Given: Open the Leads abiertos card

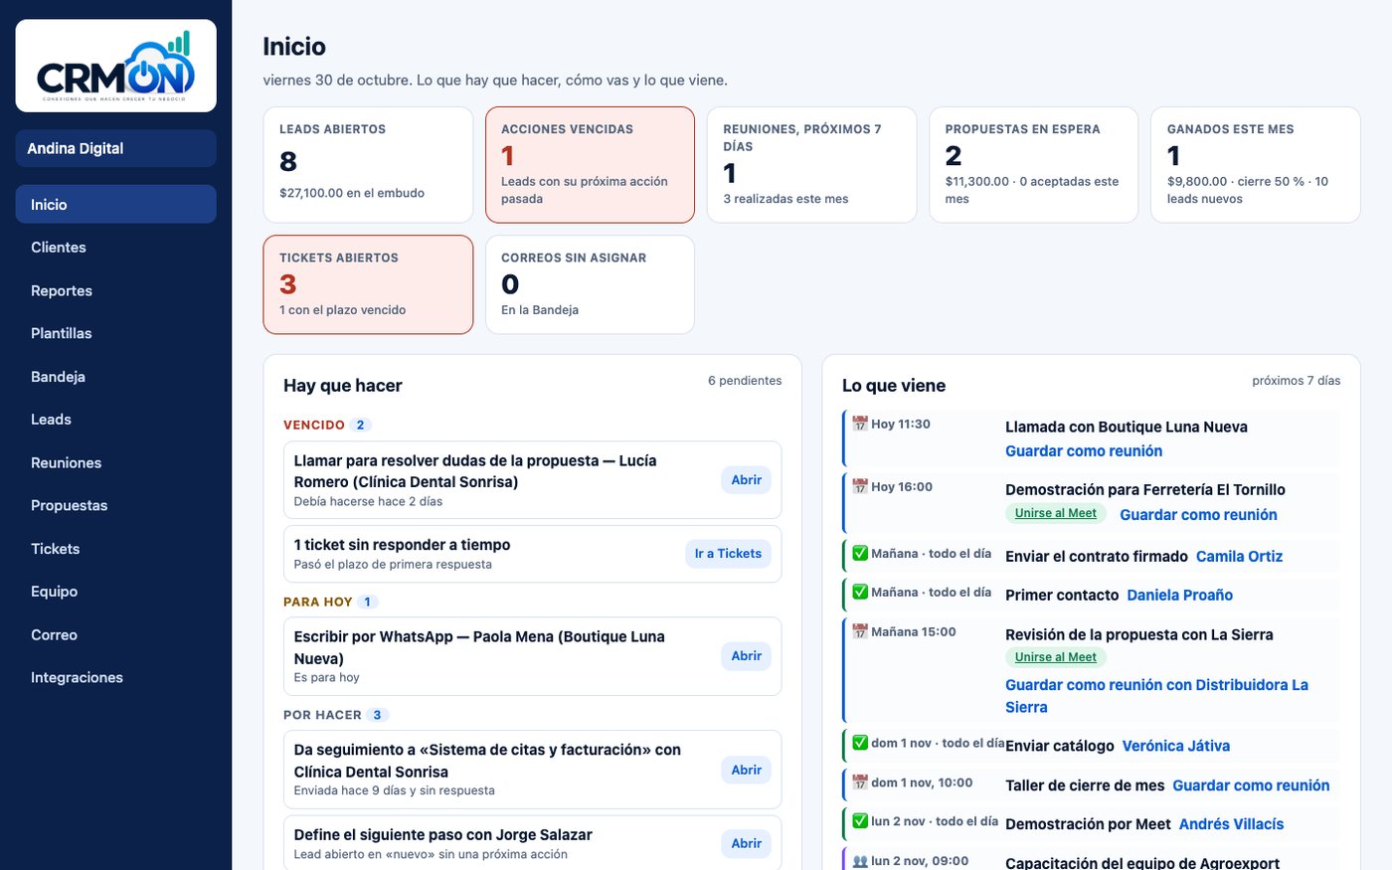Looking at the screenshot, I should (368, 165).
